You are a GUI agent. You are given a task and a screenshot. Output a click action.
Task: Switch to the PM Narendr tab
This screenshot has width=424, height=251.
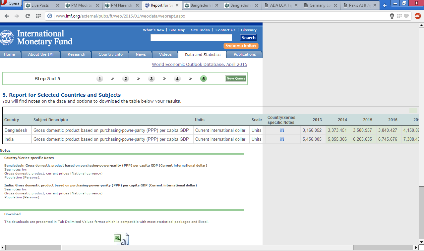122,5
